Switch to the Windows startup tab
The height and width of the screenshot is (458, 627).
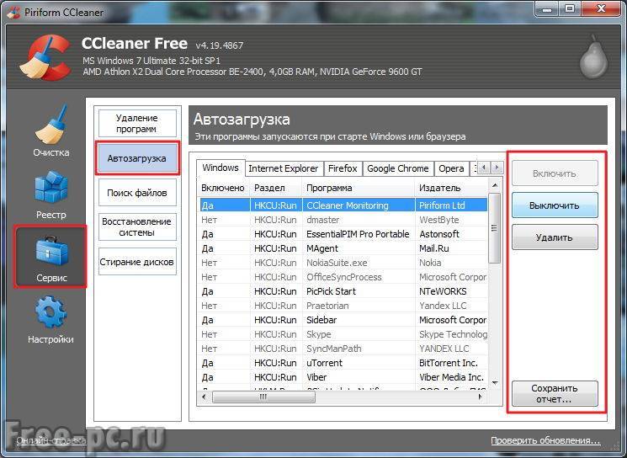point(221,168)
